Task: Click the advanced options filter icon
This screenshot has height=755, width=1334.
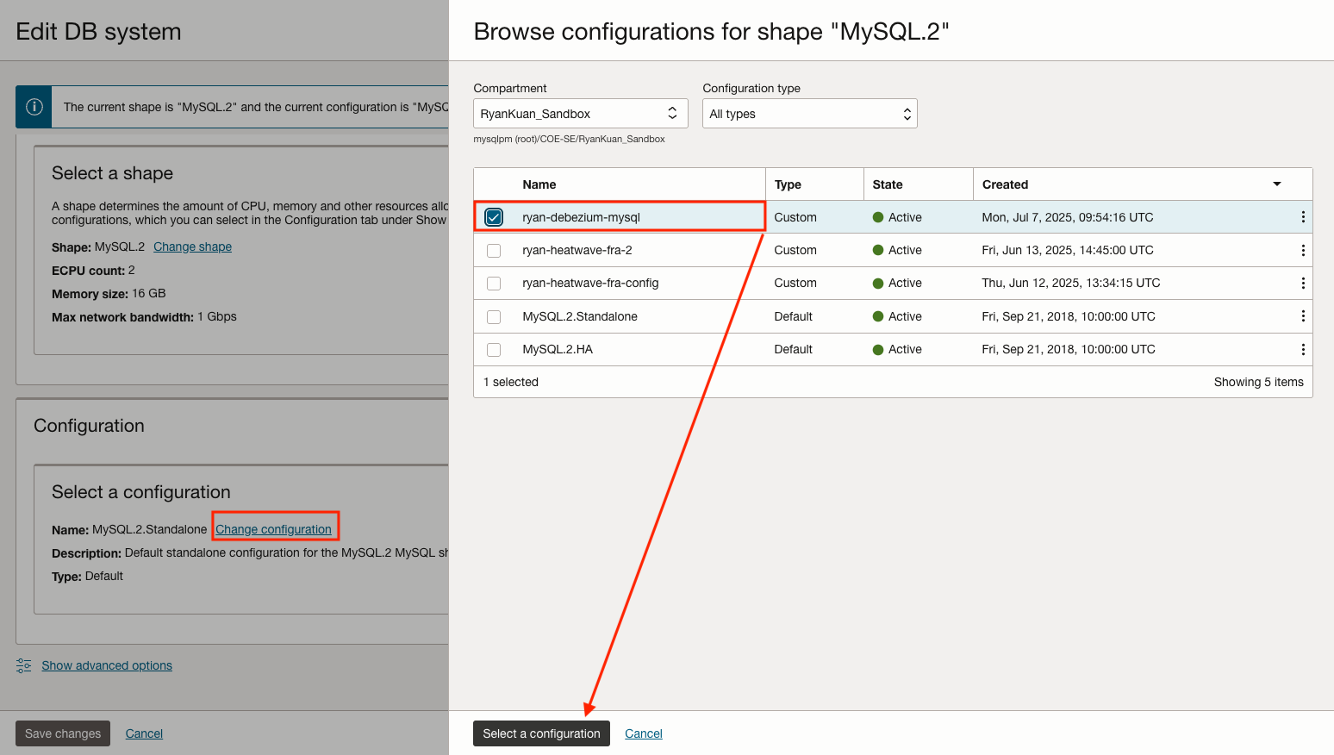Action: 22,665
